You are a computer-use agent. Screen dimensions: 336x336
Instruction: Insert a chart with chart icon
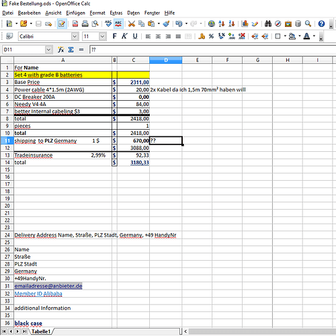pos(245,24)
